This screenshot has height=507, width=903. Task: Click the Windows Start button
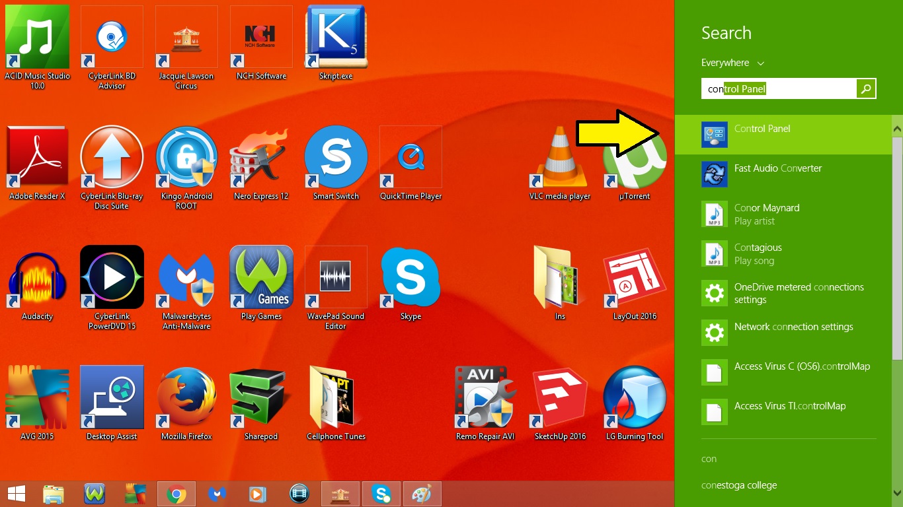(x=17, y=494)
